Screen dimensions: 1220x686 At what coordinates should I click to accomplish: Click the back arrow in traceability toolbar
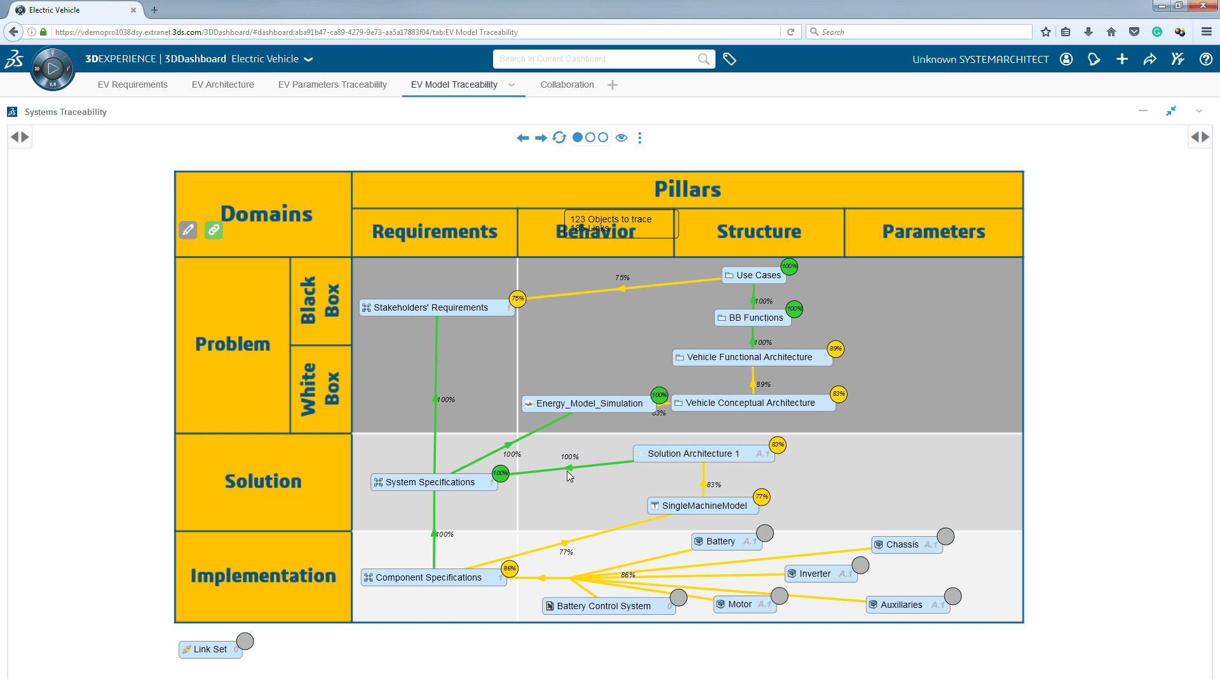coord(522,137)
